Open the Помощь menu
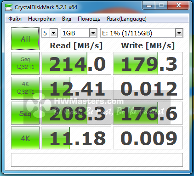 [89, 19]
